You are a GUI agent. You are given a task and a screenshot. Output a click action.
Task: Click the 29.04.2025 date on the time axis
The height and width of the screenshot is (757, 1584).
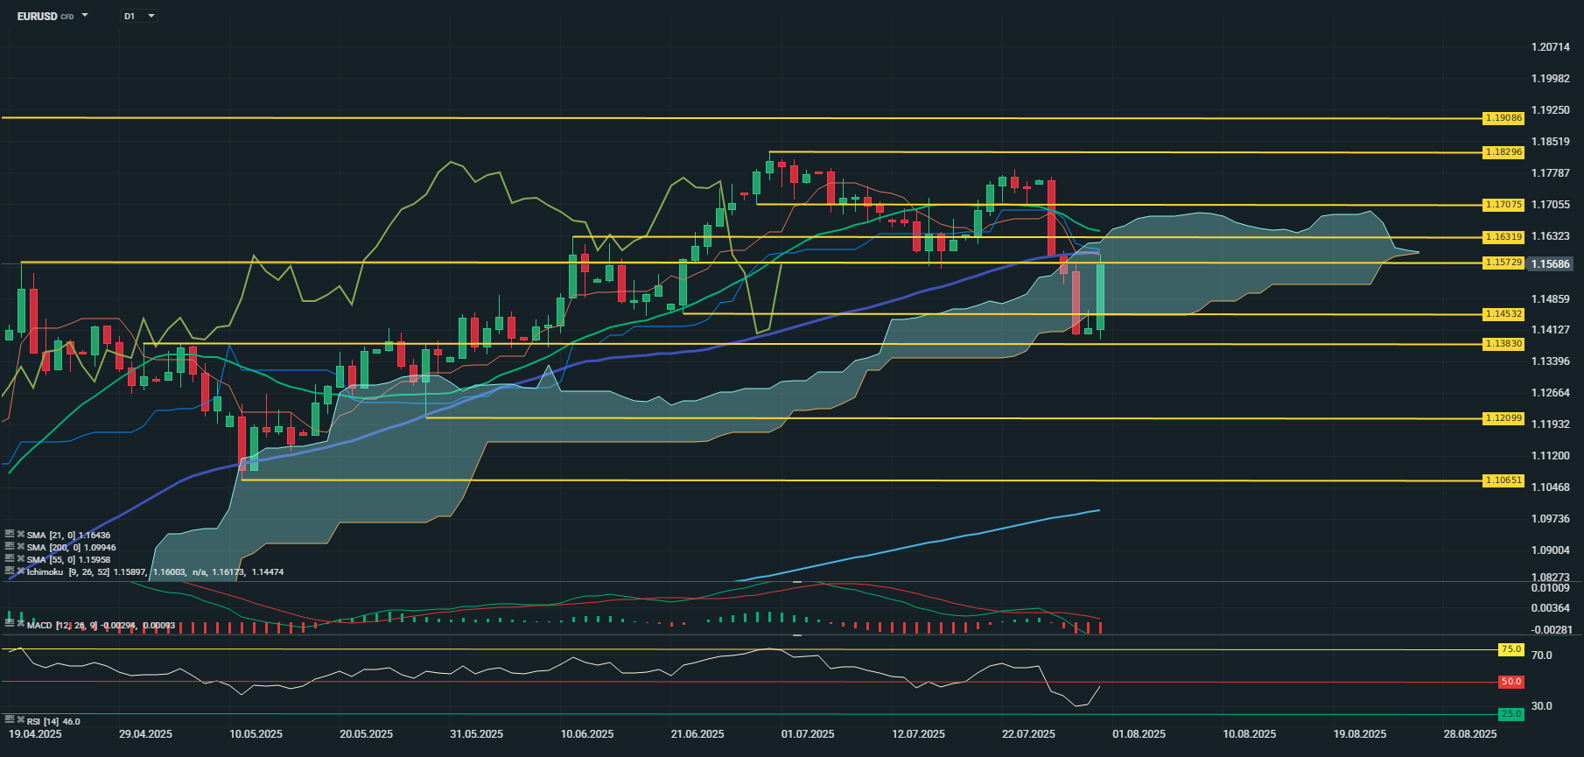[x=145, y=734]
